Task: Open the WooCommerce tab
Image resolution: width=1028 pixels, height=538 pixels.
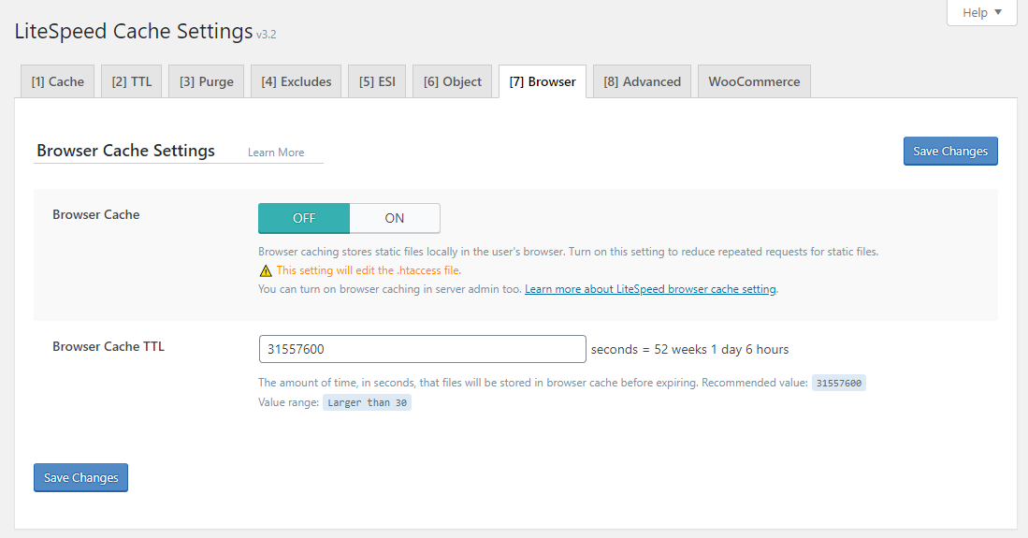Action: pos(755,82)
